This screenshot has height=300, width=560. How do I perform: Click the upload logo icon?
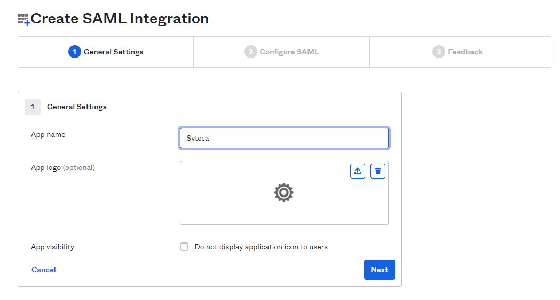(x=358, y=171)
